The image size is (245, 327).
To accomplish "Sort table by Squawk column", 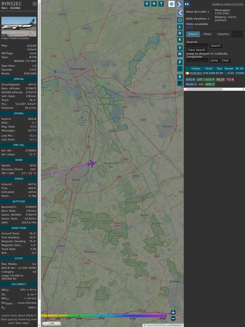I will coord(229,68).
